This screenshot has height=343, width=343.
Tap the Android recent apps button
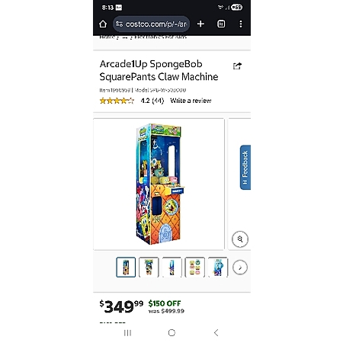pyautogui.click(x=127, y=332)
